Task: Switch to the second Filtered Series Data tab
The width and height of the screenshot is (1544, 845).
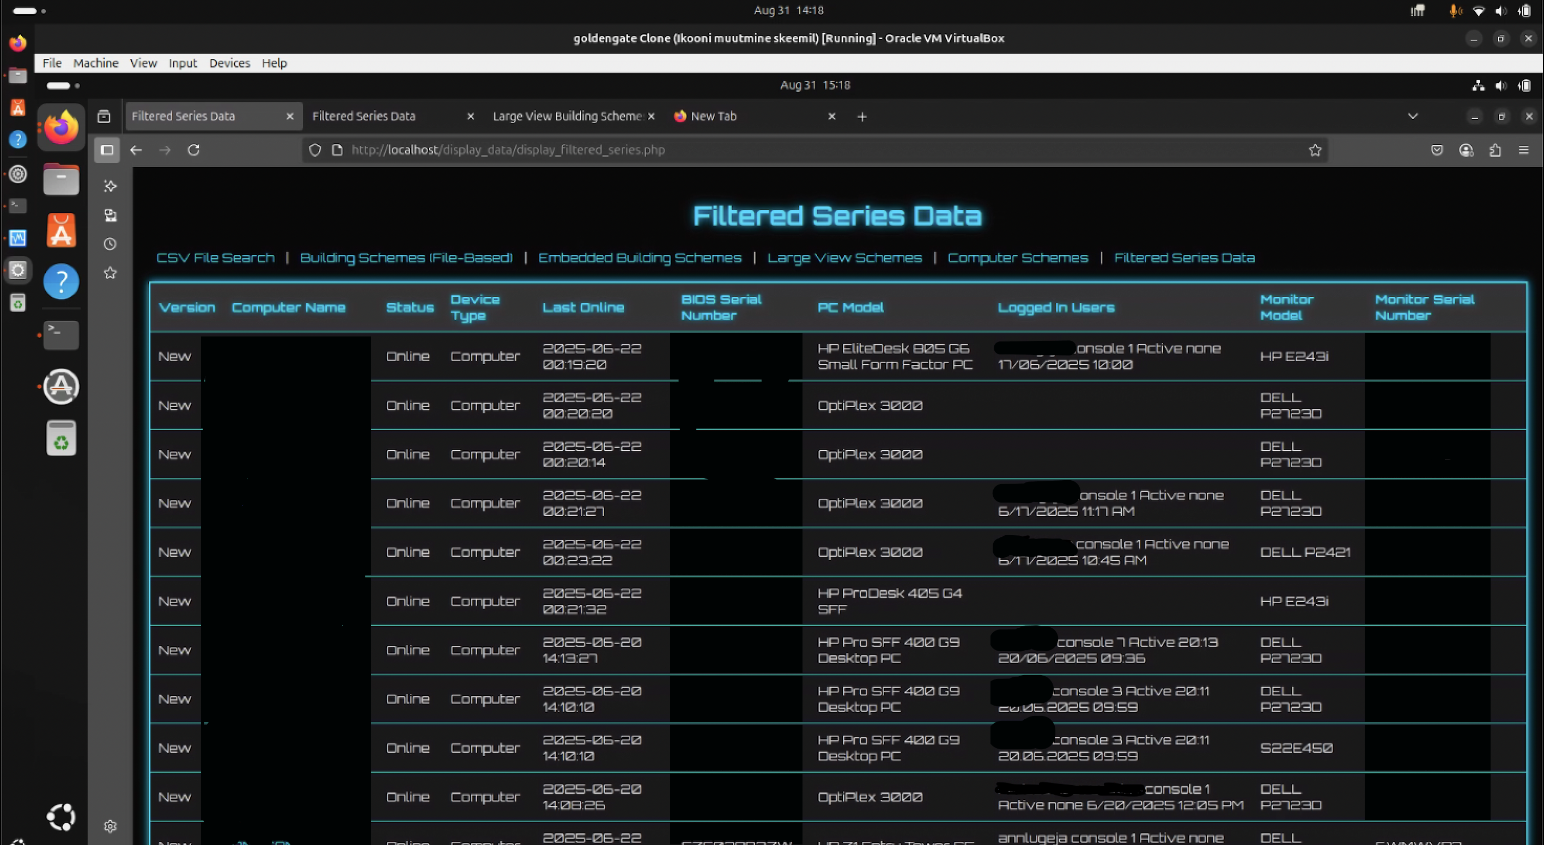Action: (x=393, y=116)
